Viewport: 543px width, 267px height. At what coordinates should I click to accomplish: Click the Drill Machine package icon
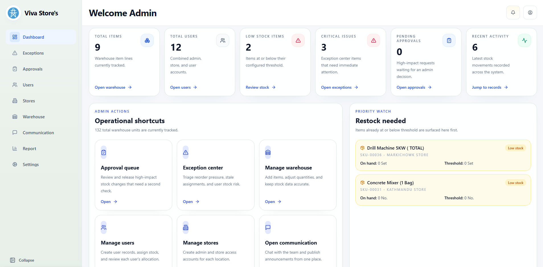point(362,148)
